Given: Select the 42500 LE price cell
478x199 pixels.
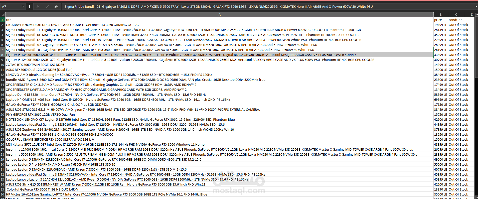Looking at the screenshot, I should pyautogui.click(x=441, y=119).
